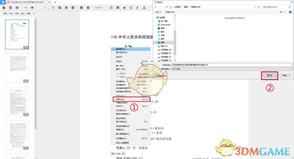Click the save document toolbar icon
This screenshot has height=159, width=294.
pyautogui.click(x=11, y=8)
